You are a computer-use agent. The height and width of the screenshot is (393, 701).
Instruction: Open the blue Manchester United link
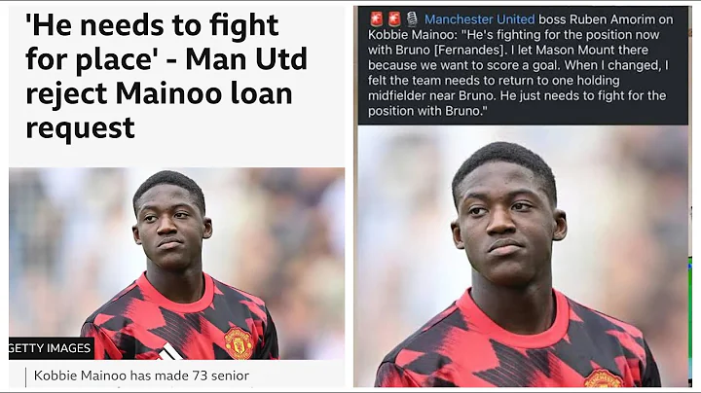coord(479,19)
